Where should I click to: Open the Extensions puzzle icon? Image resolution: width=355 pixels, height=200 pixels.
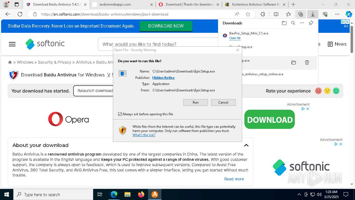(x=263, y=14)
